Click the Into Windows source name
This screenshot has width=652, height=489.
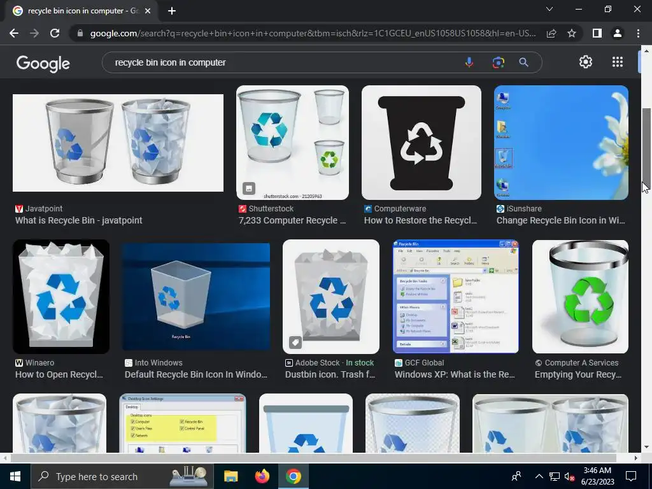(x=159, y=362)
